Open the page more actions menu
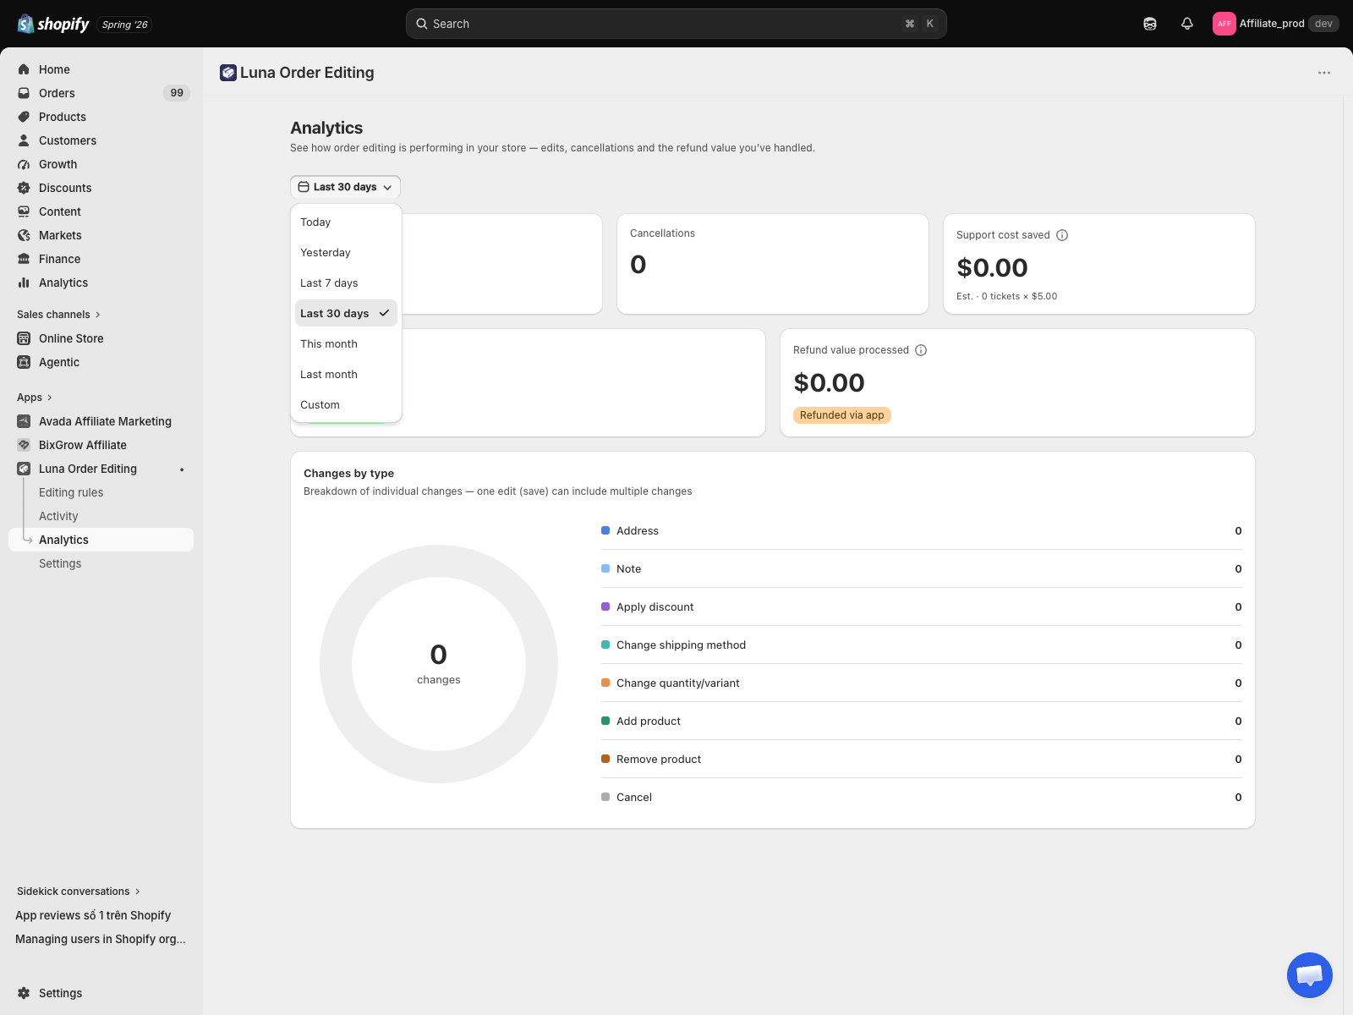1353x1015 pixels. [1324, 73]
